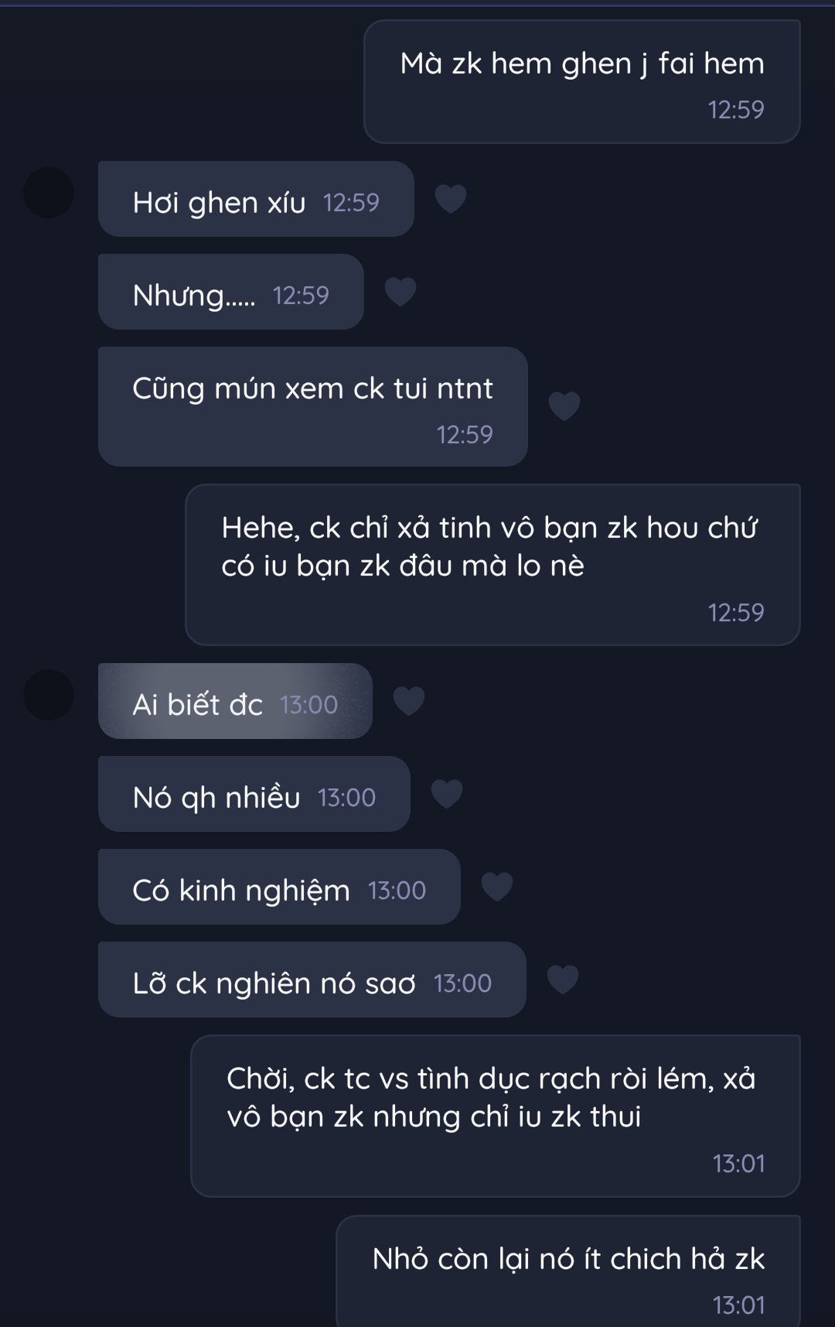835x1327 pixels.
Task: Select the "Cũng mún xem ck tui ntnt" bubble
Action: point(312,407)
